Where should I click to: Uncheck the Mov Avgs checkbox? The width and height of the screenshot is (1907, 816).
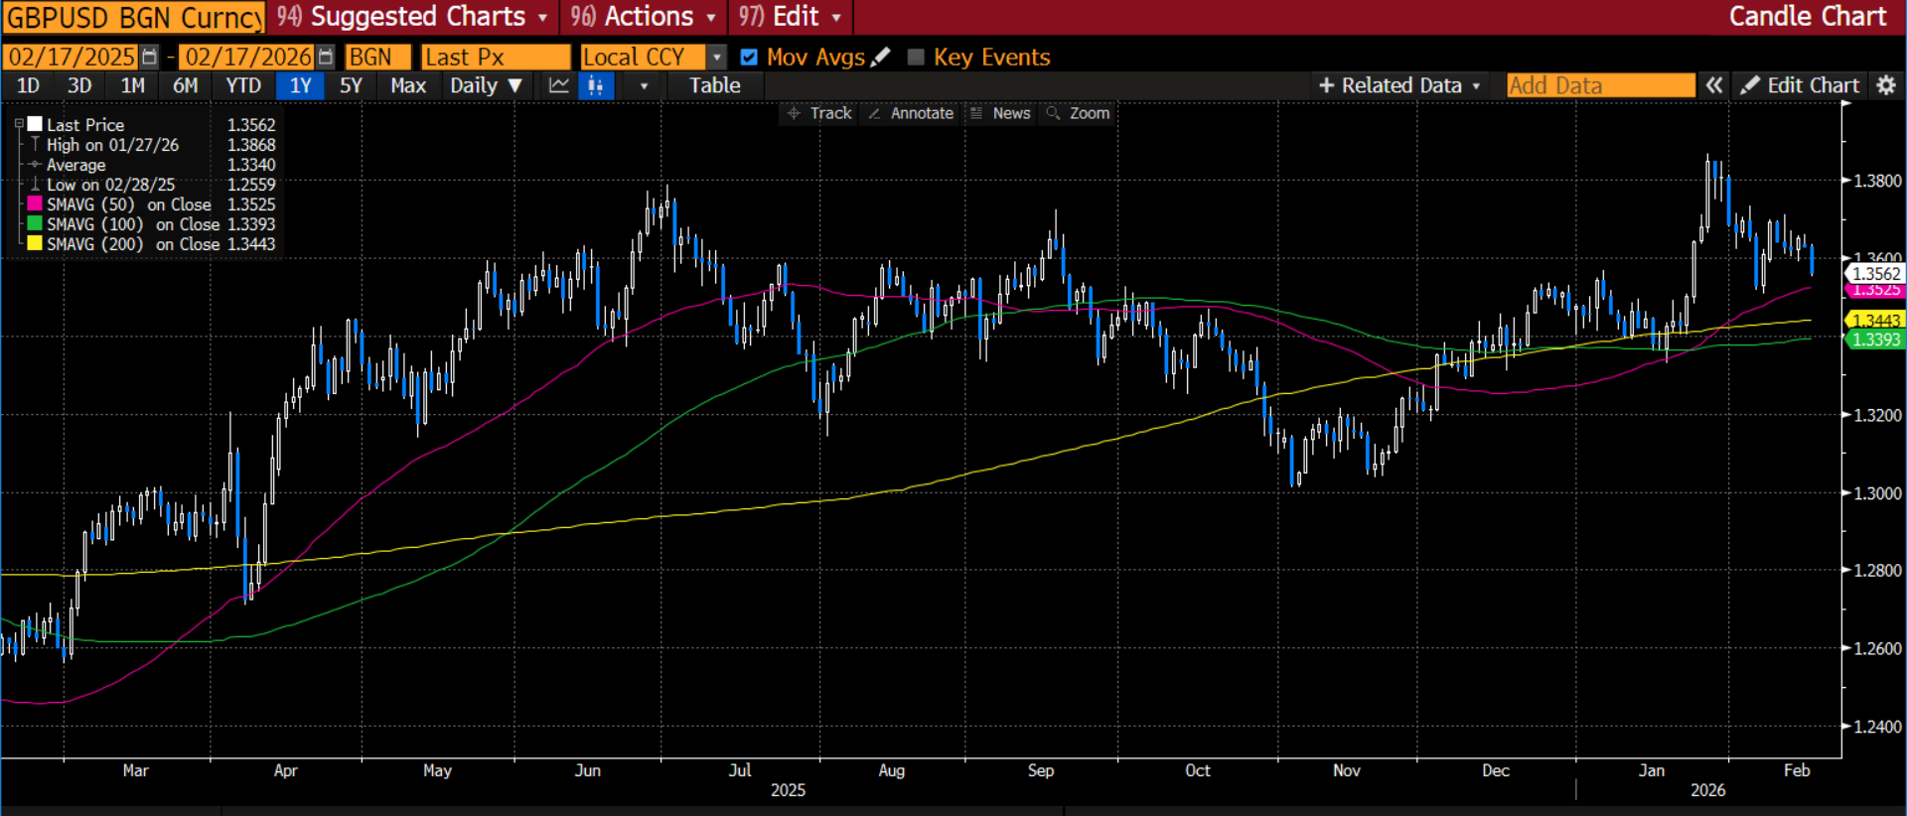tap(750, 58)
